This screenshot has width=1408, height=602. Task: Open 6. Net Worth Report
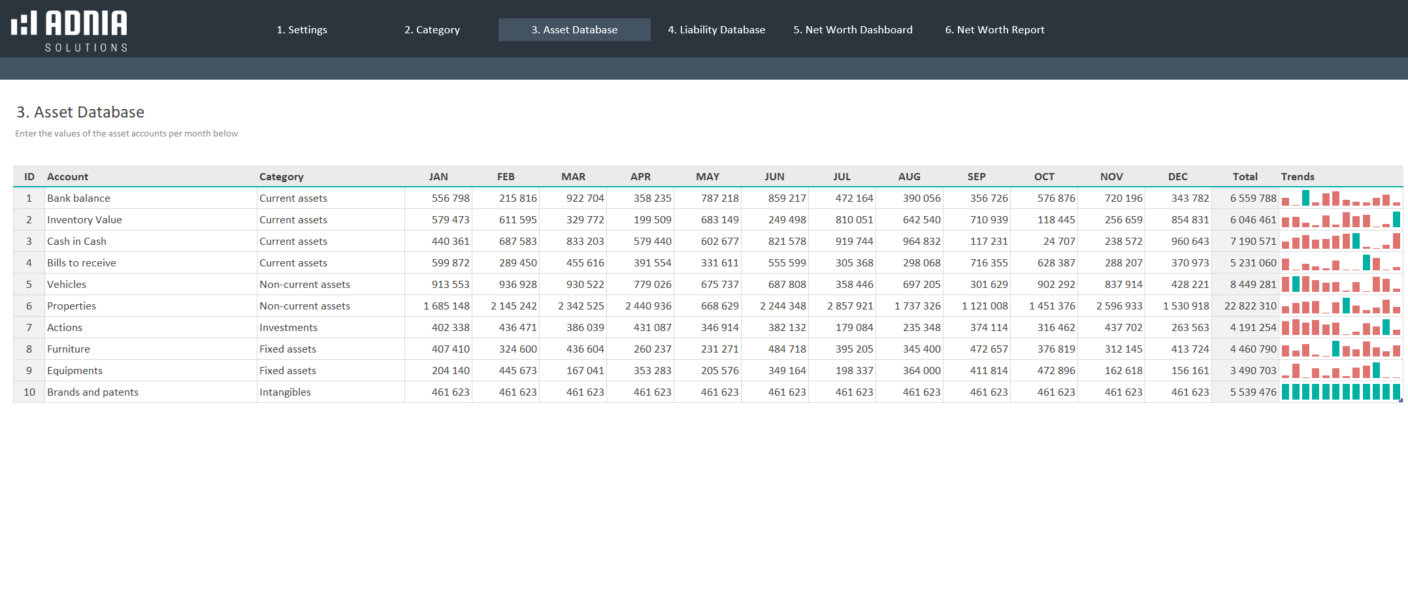click(x=994, y=30)
